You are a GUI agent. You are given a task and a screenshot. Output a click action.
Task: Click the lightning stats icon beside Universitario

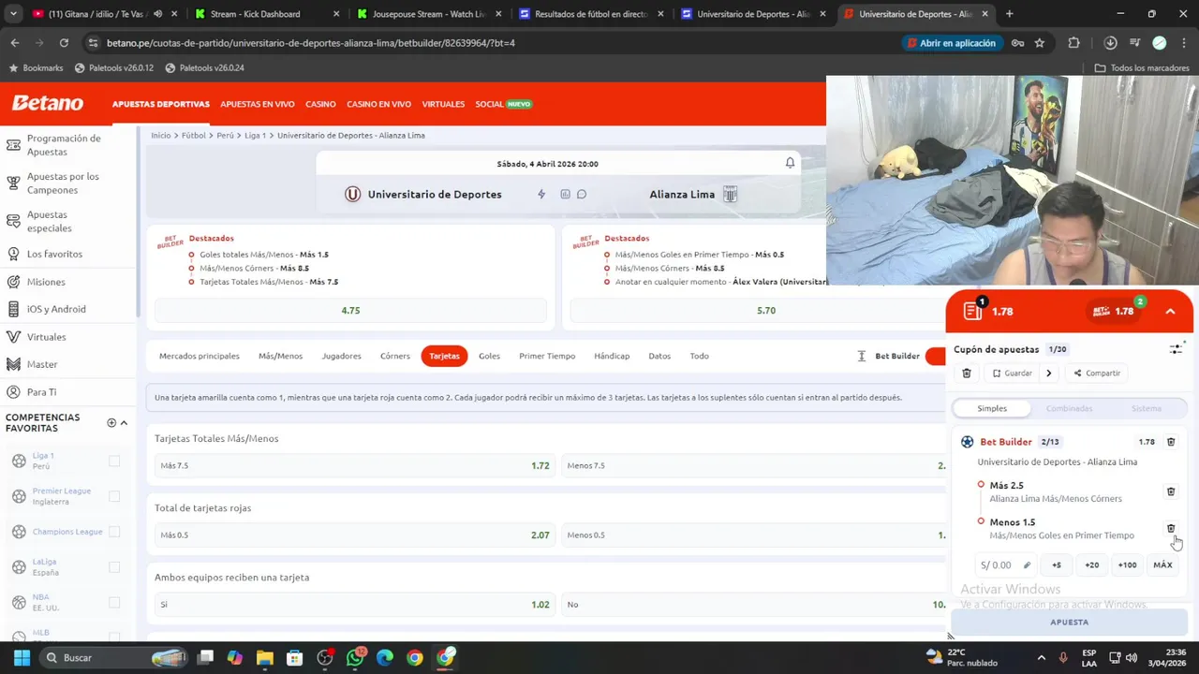pos(541,195)
